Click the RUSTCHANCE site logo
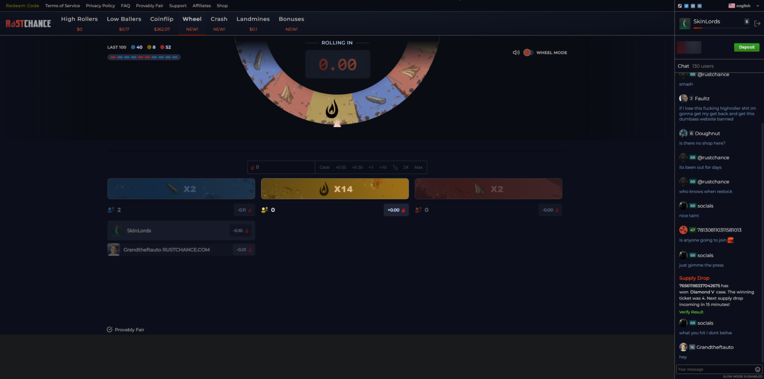The width and height of the screenshot is (764, 379). click(x=28, y=23)
